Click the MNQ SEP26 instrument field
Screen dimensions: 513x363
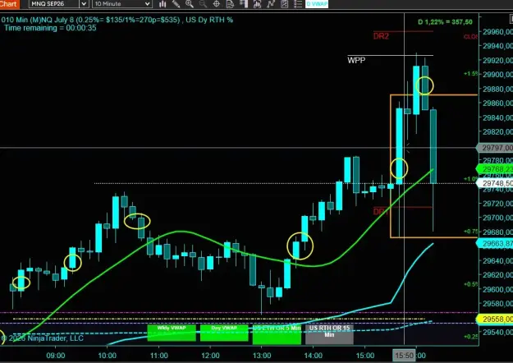pos(54,4)
